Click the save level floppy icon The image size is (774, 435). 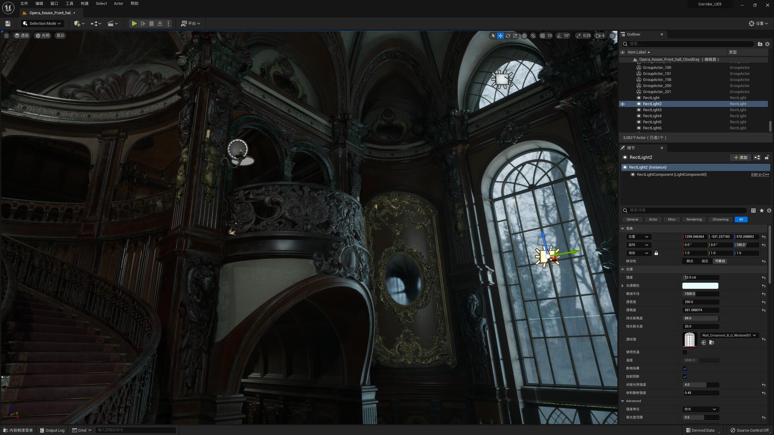(8, 24)
